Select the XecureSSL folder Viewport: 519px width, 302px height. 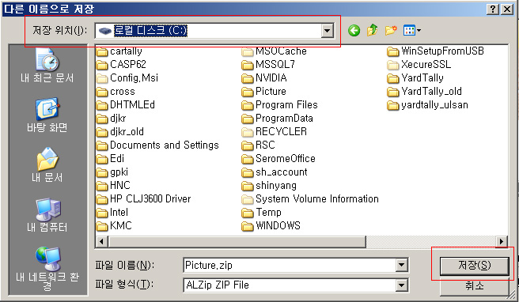[x=419, y=64]
